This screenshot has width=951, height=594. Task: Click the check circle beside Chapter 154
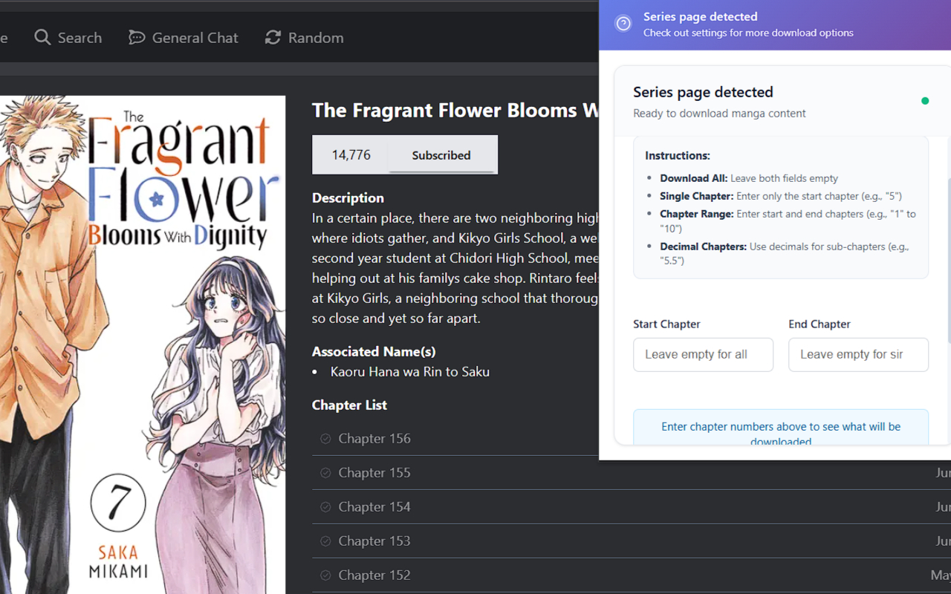325,507
